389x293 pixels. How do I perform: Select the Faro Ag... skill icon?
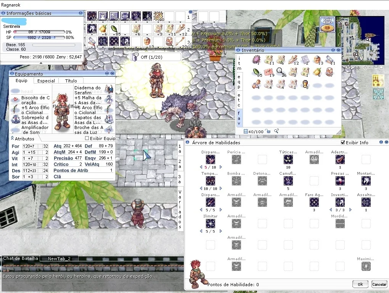click(x=314, y=202)
